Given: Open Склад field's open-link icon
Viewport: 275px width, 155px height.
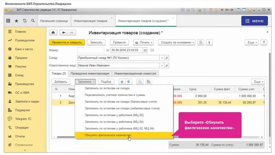Looking at the screenshot, I should click(167, 58).
